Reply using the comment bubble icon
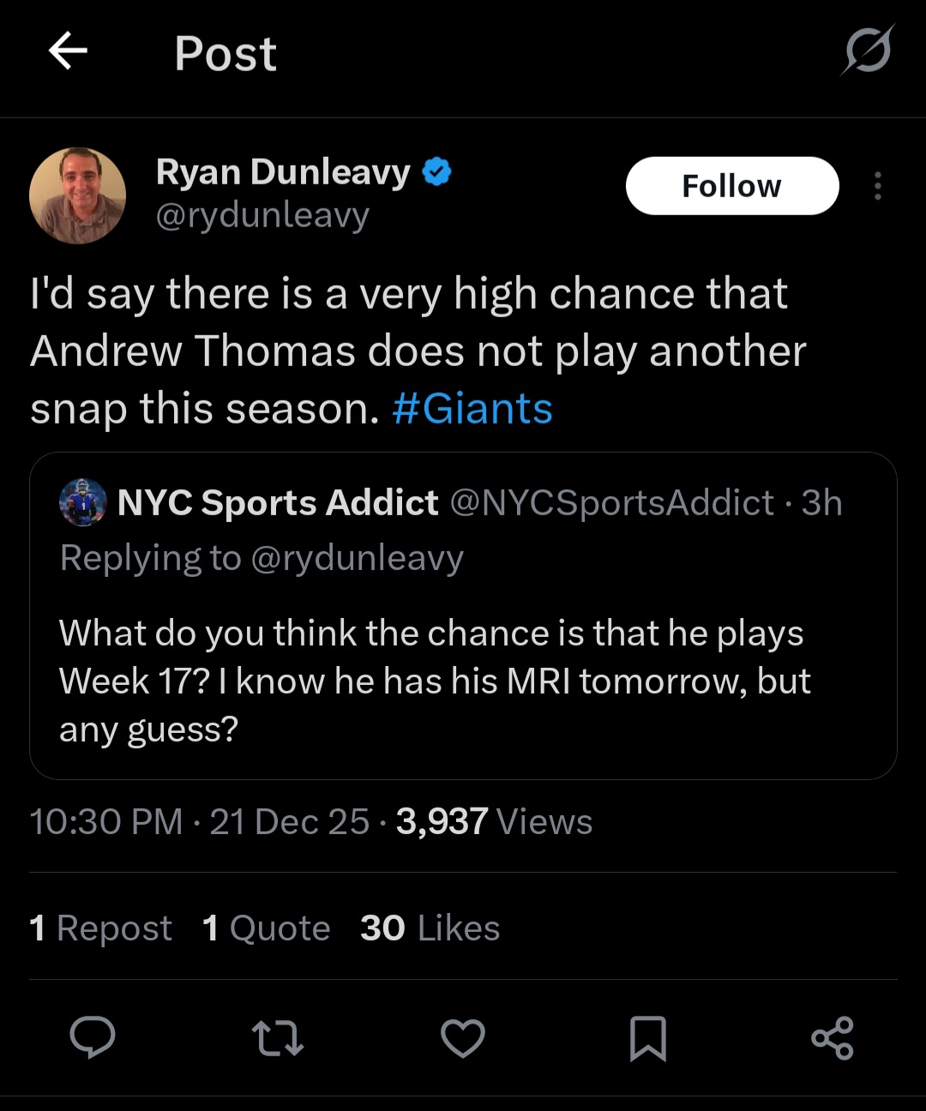This screenshot has height=1111, width=926. (93, 1037)
